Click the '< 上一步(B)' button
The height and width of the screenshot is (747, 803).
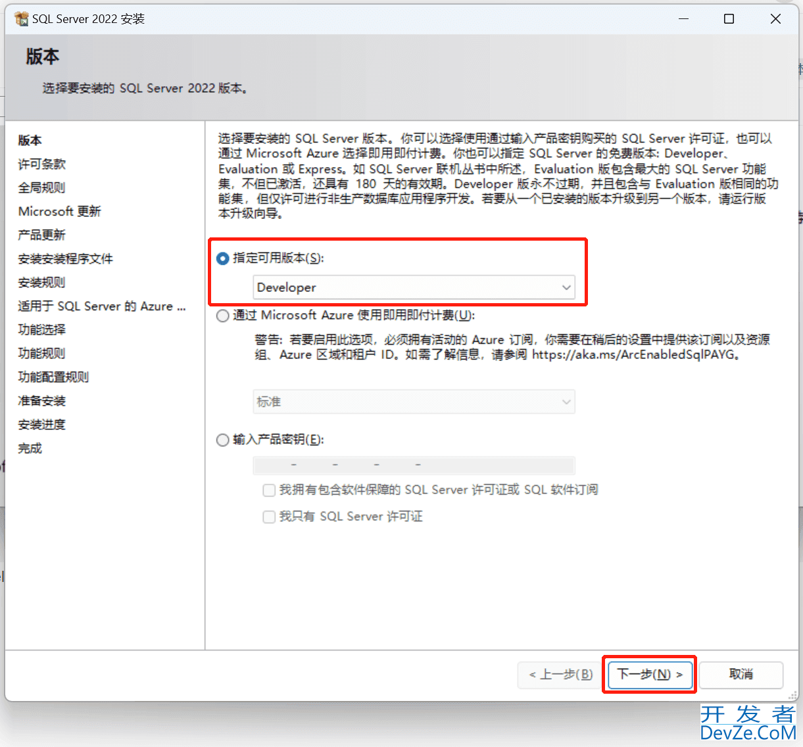click(x=560, y=675)
